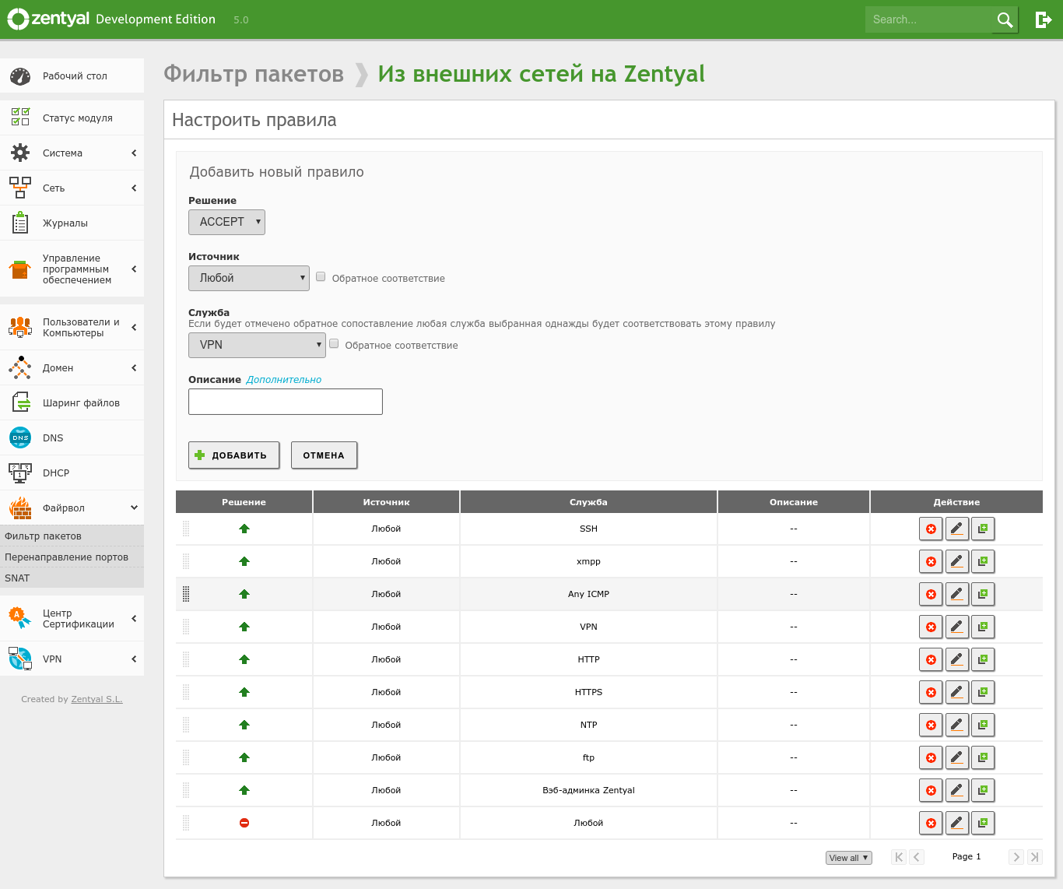This screenshot has height=889, width=1063.
Task: Click the System gear icon
Action: [20, 153]
